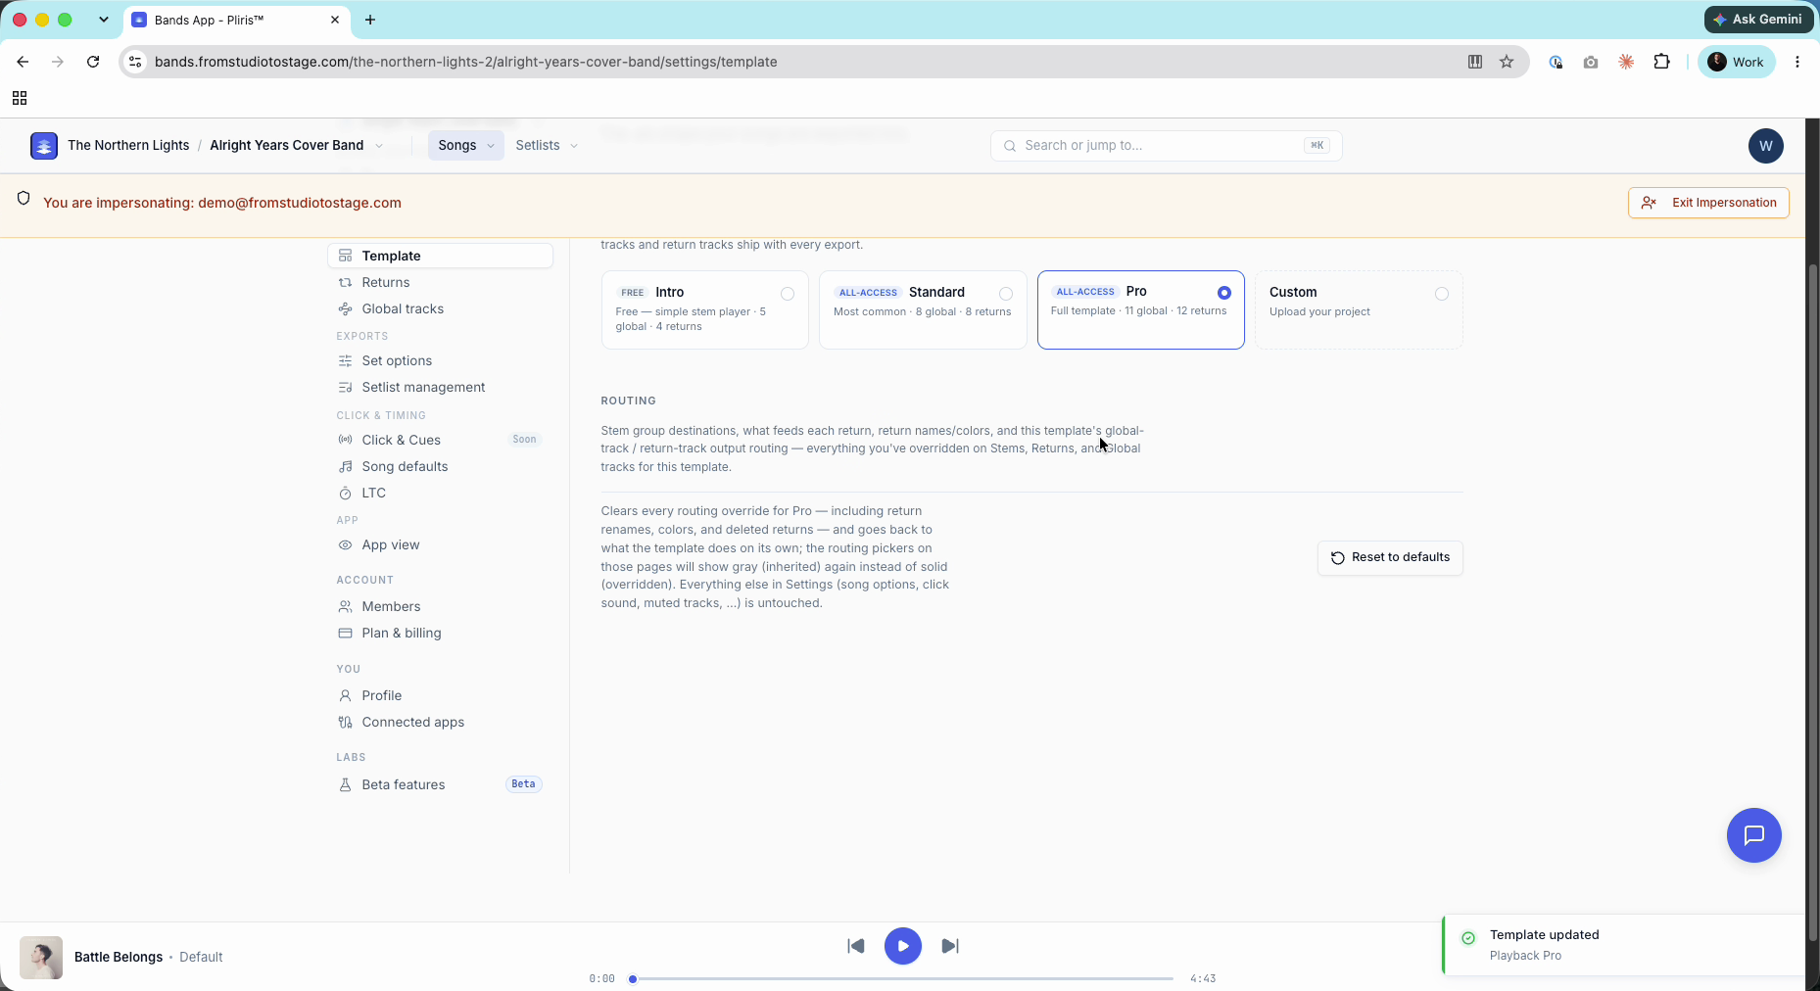The width and height of the screenshot is (1820, 991).
Task: Click the bookmark star icon
Action: click(1507, 62)
